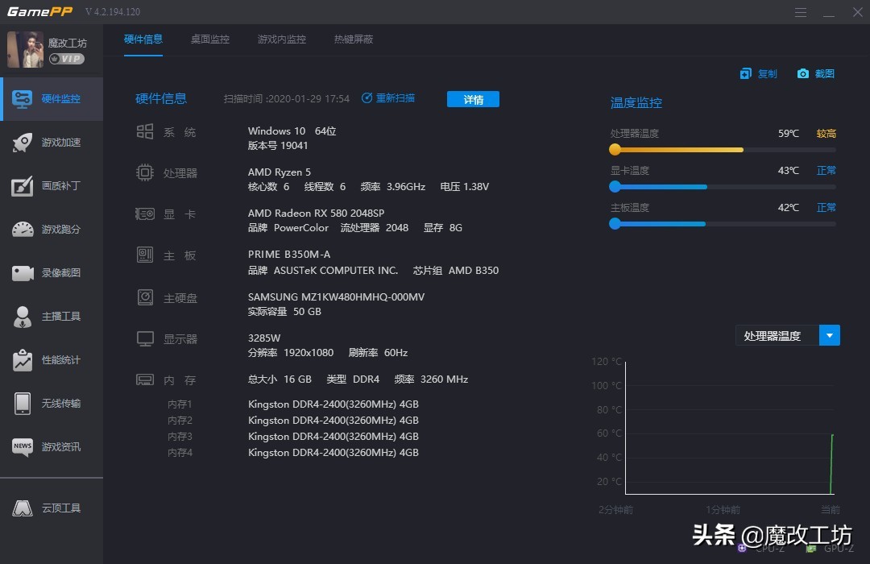
Task: Click the 电压 1.38V value
Action: click(x=465, y=186)
